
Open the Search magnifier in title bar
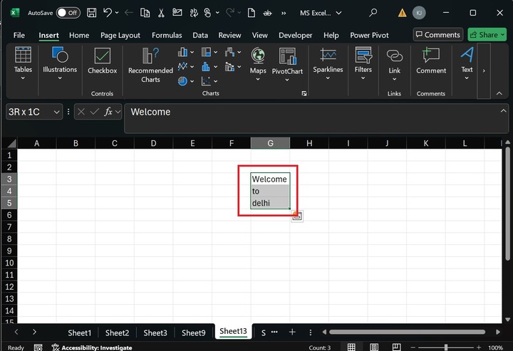(373, 13)
